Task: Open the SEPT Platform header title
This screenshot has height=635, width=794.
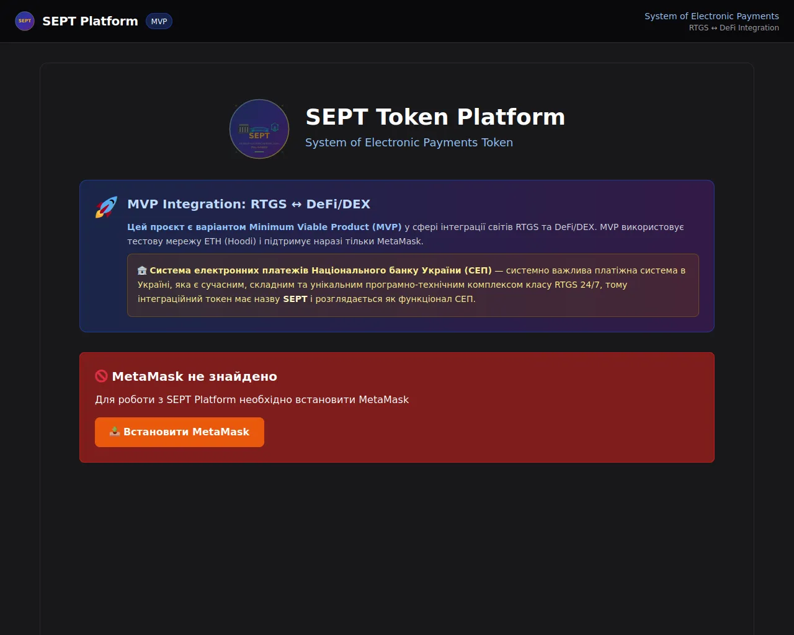Action: point(90,21)
